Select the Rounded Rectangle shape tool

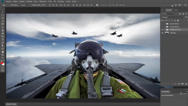click(x=3, y=49)
